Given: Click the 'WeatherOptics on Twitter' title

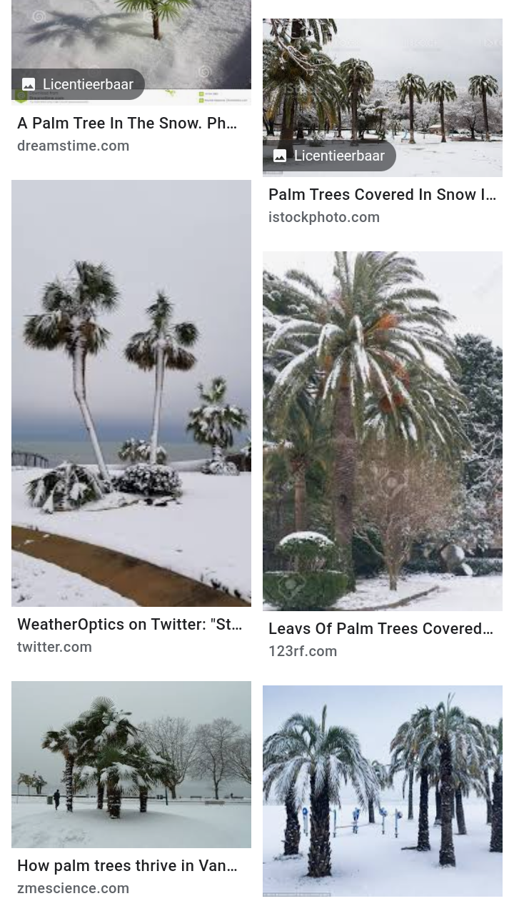Looking at the screenshot, I should click(x=130, y=624).
